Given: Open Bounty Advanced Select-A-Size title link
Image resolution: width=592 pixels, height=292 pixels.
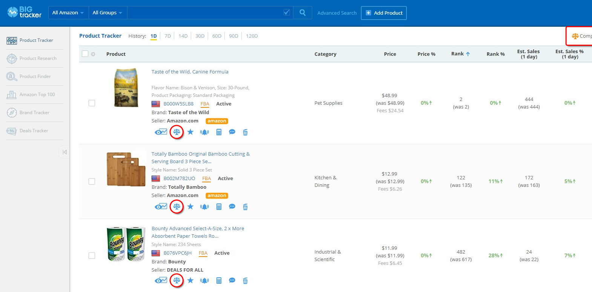Looking at the screenshot, I should pyautogui.click(x=198, y=232).
